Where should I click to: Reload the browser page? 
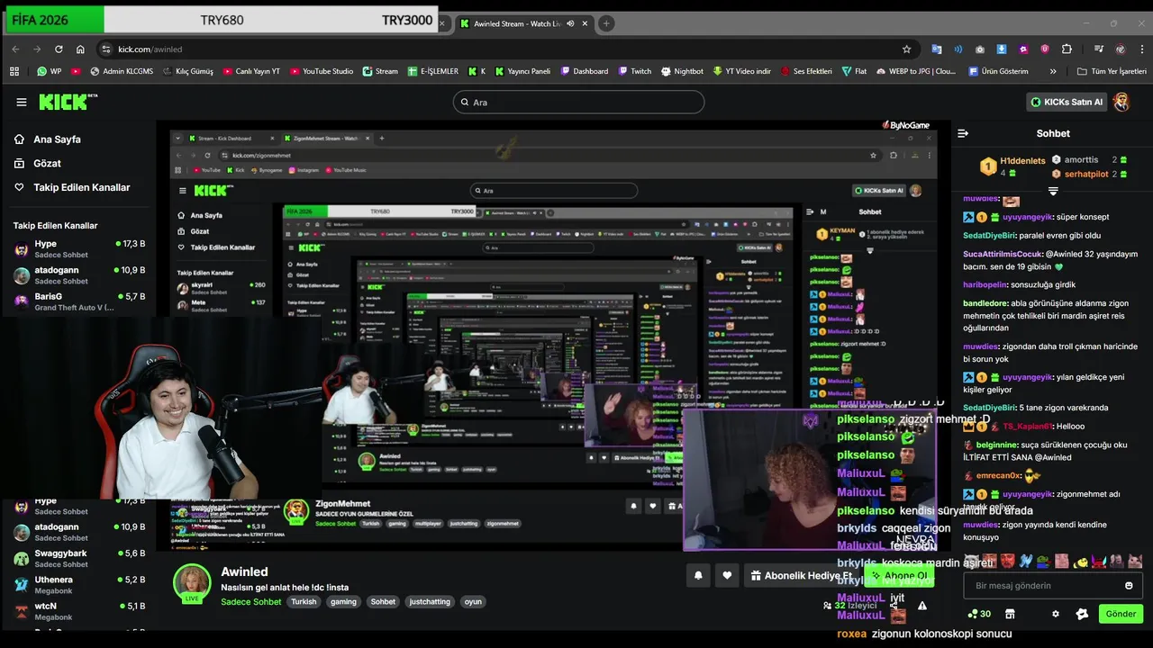59,49
